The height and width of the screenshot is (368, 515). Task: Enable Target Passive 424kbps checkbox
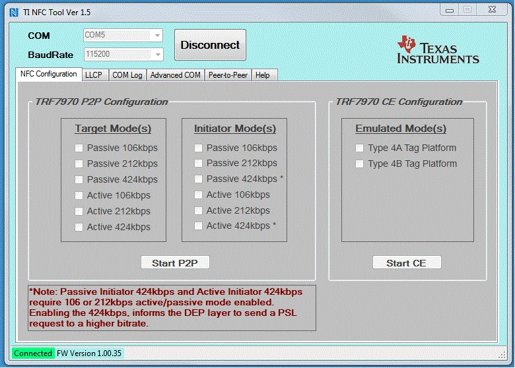tap(79, 179)
